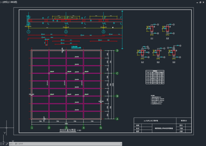Select section label 5-5
Screen dimensions: 206x146
174,62
